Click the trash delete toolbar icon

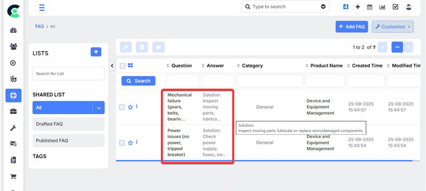tap(142, 47)
